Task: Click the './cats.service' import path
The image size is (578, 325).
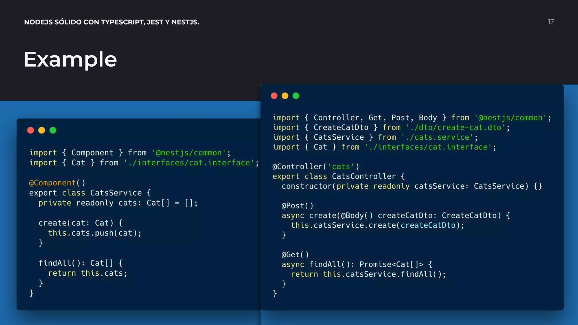Action: (x=437, y=137)
